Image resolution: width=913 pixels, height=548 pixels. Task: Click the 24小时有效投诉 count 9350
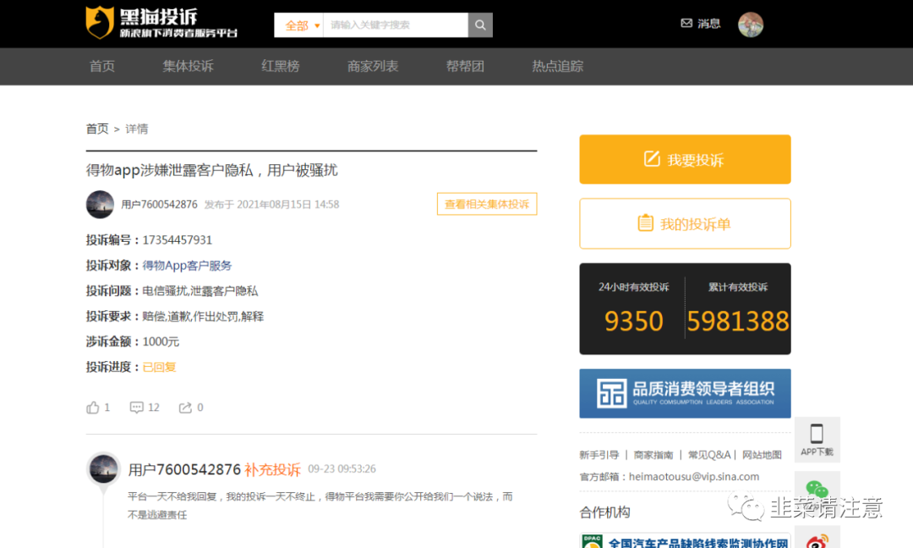(x=633, y=321)
